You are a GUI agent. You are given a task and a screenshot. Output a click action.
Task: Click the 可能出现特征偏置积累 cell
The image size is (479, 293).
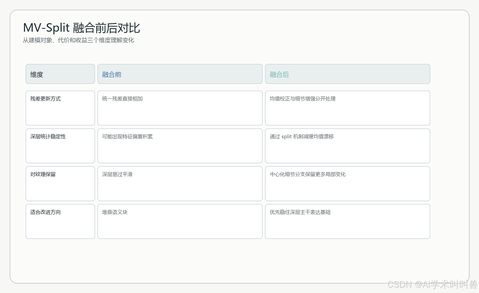click(180, 146)
